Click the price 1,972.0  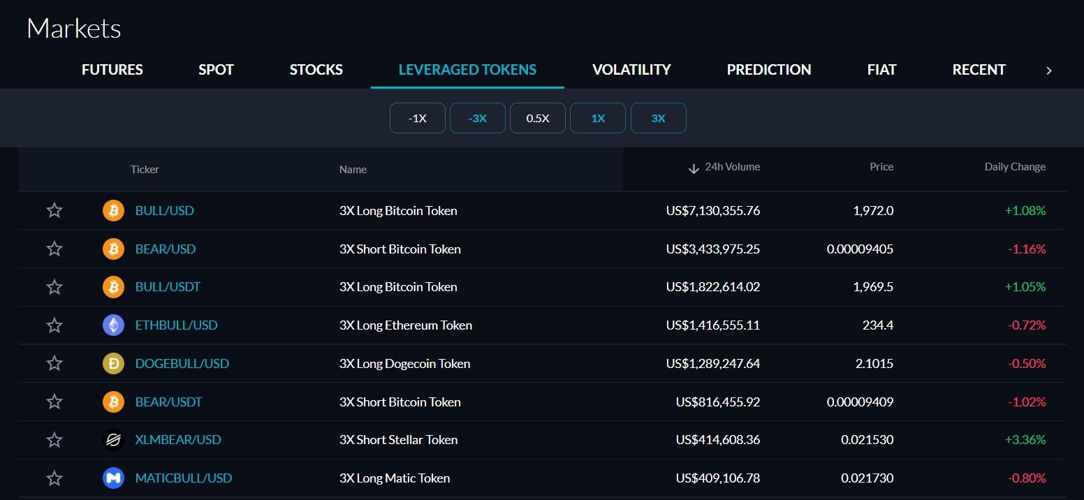coord(873,210)
